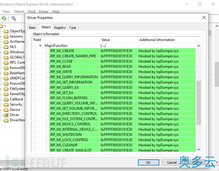
Task: Select the IRP_MJ_QUERY_EA row
Action: pos(122,87)
